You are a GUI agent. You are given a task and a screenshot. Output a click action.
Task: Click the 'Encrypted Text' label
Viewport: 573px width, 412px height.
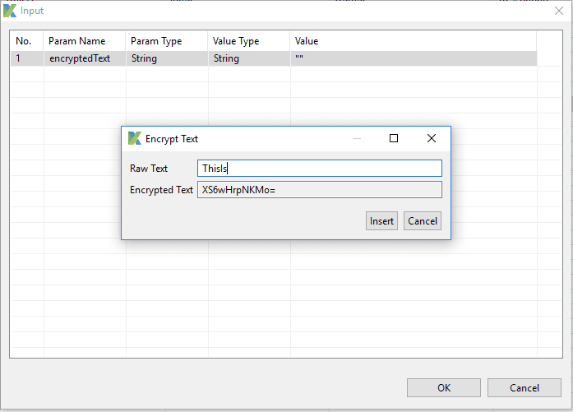(x=161, y=190)
